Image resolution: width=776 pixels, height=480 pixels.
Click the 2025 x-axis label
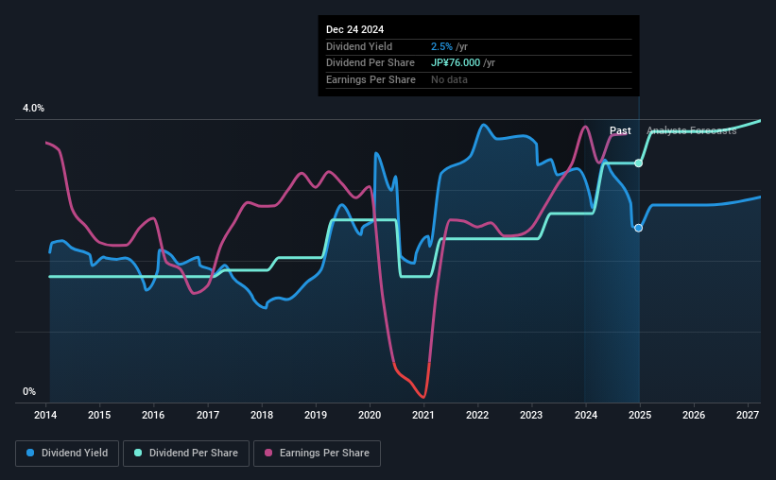(x=639, y=415)
